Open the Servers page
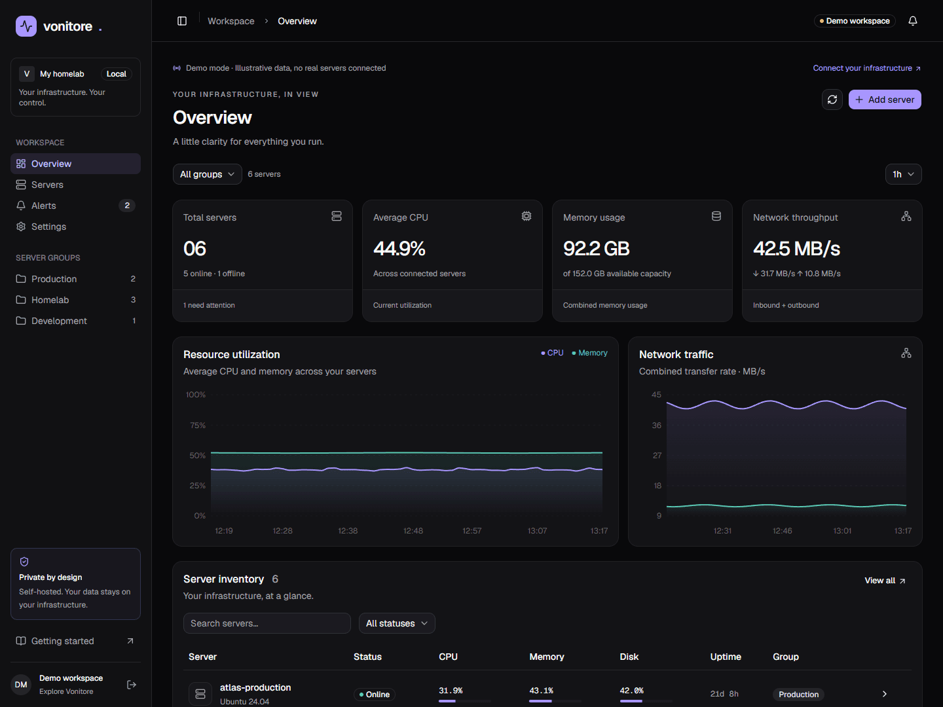 [76, 185]
